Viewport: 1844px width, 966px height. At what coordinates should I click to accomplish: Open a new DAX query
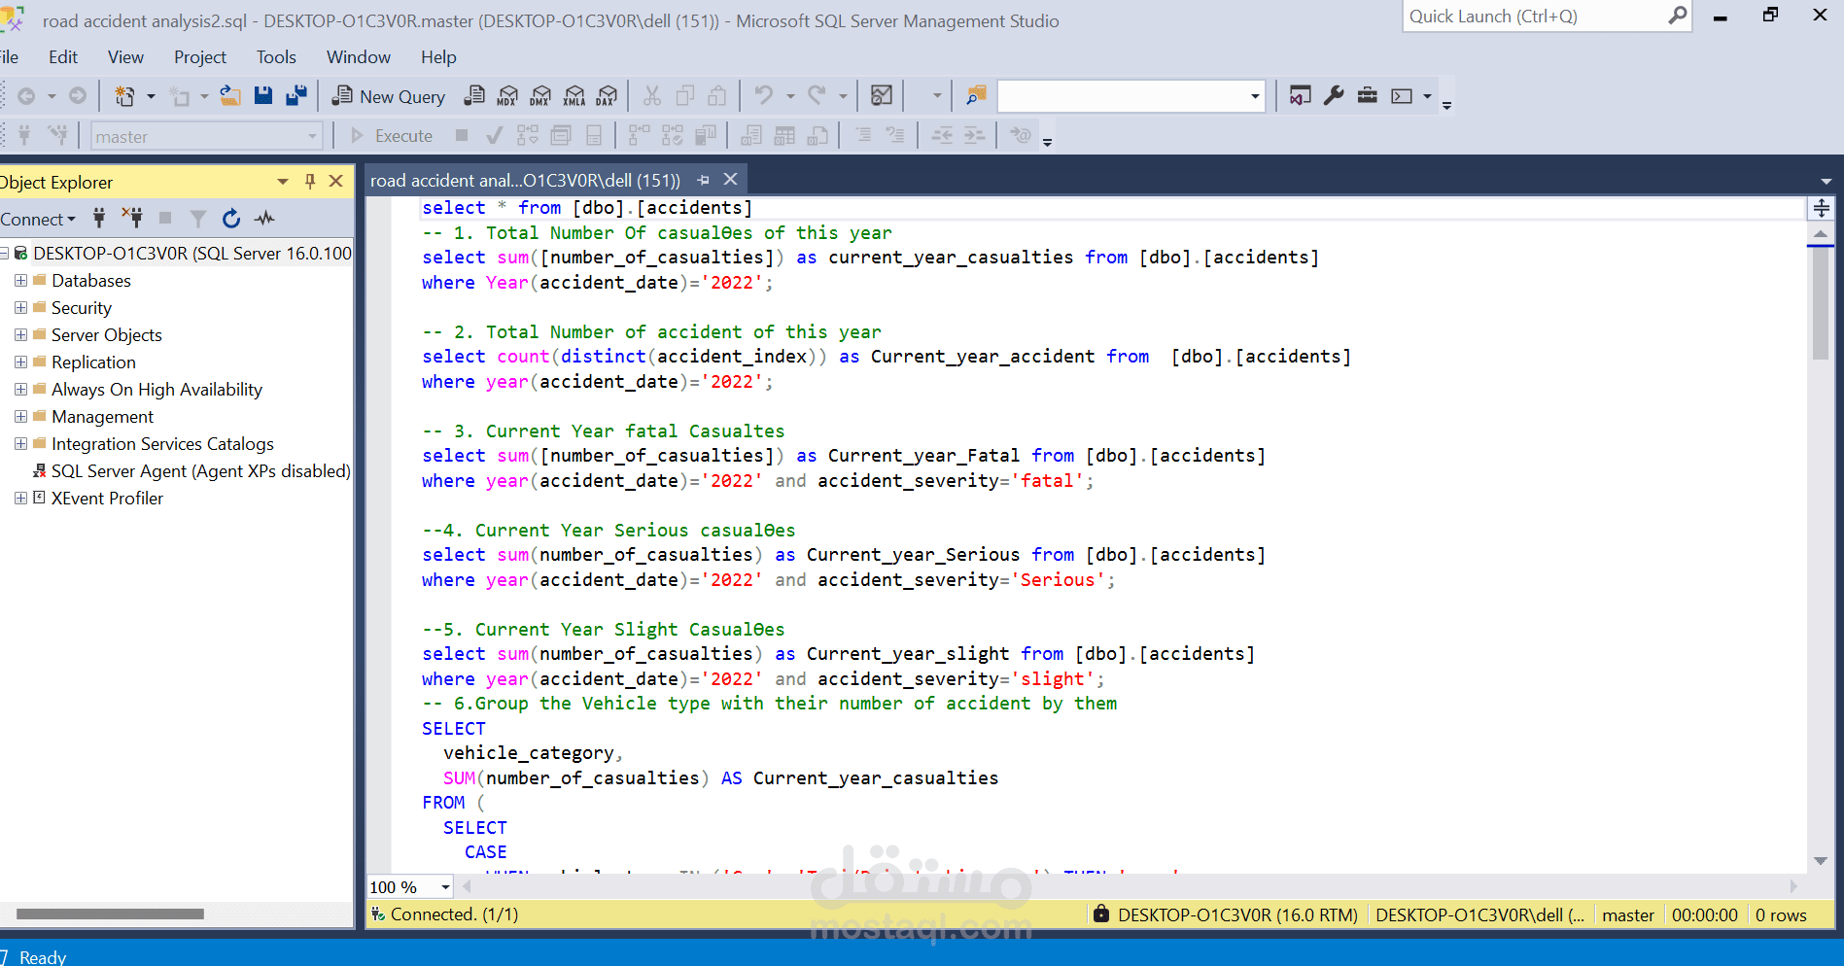pos(608,96)
